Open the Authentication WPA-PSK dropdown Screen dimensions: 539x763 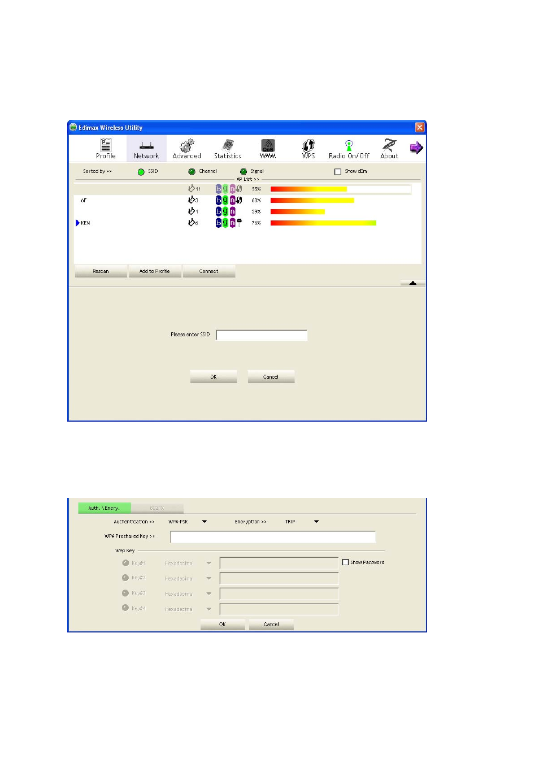click(205, 522)
